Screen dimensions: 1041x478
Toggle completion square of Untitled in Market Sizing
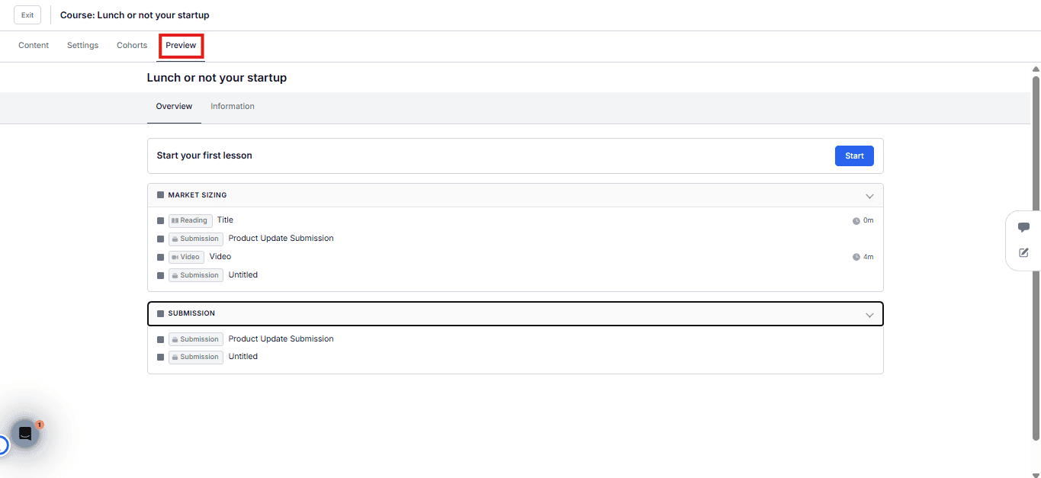(160, 275)
